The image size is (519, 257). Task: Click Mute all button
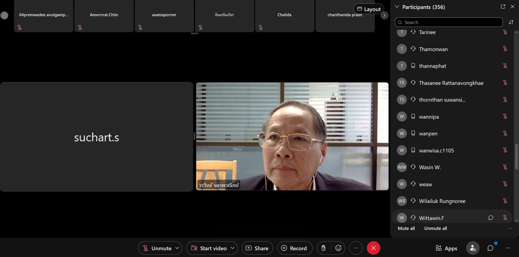[406, 228]
